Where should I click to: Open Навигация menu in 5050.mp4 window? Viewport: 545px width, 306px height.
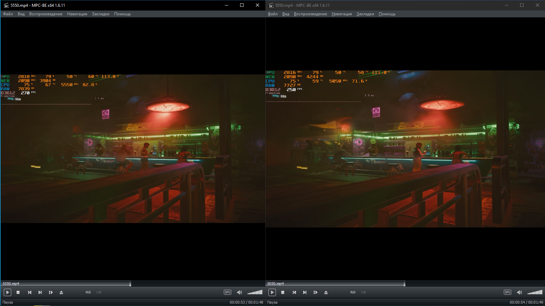(x=342, y=14)
